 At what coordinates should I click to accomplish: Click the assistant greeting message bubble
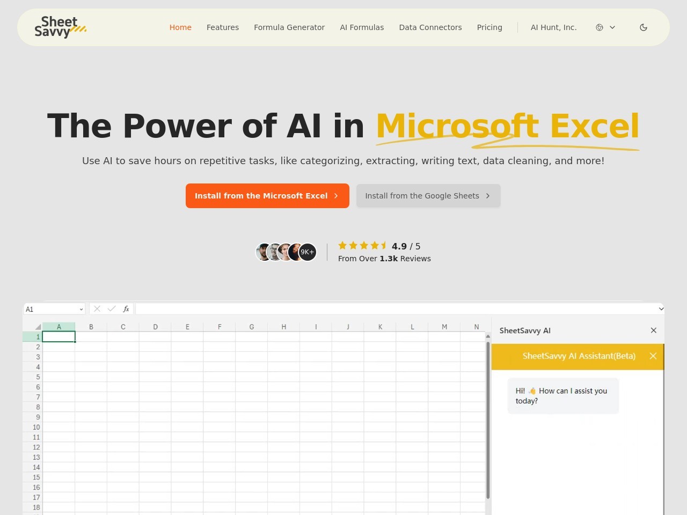click(x=564, y=396)
